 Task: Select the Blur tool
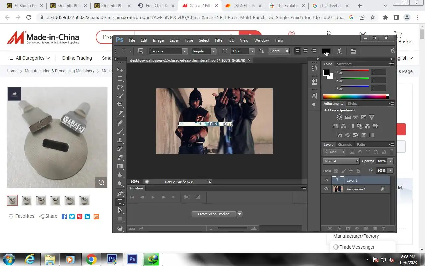(x=120, y=175)
